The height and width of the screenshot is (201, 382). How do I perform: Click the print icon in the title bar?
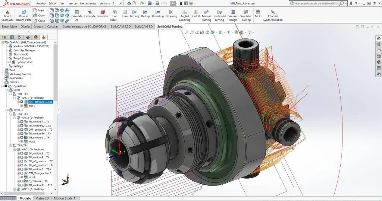[157, 3]
